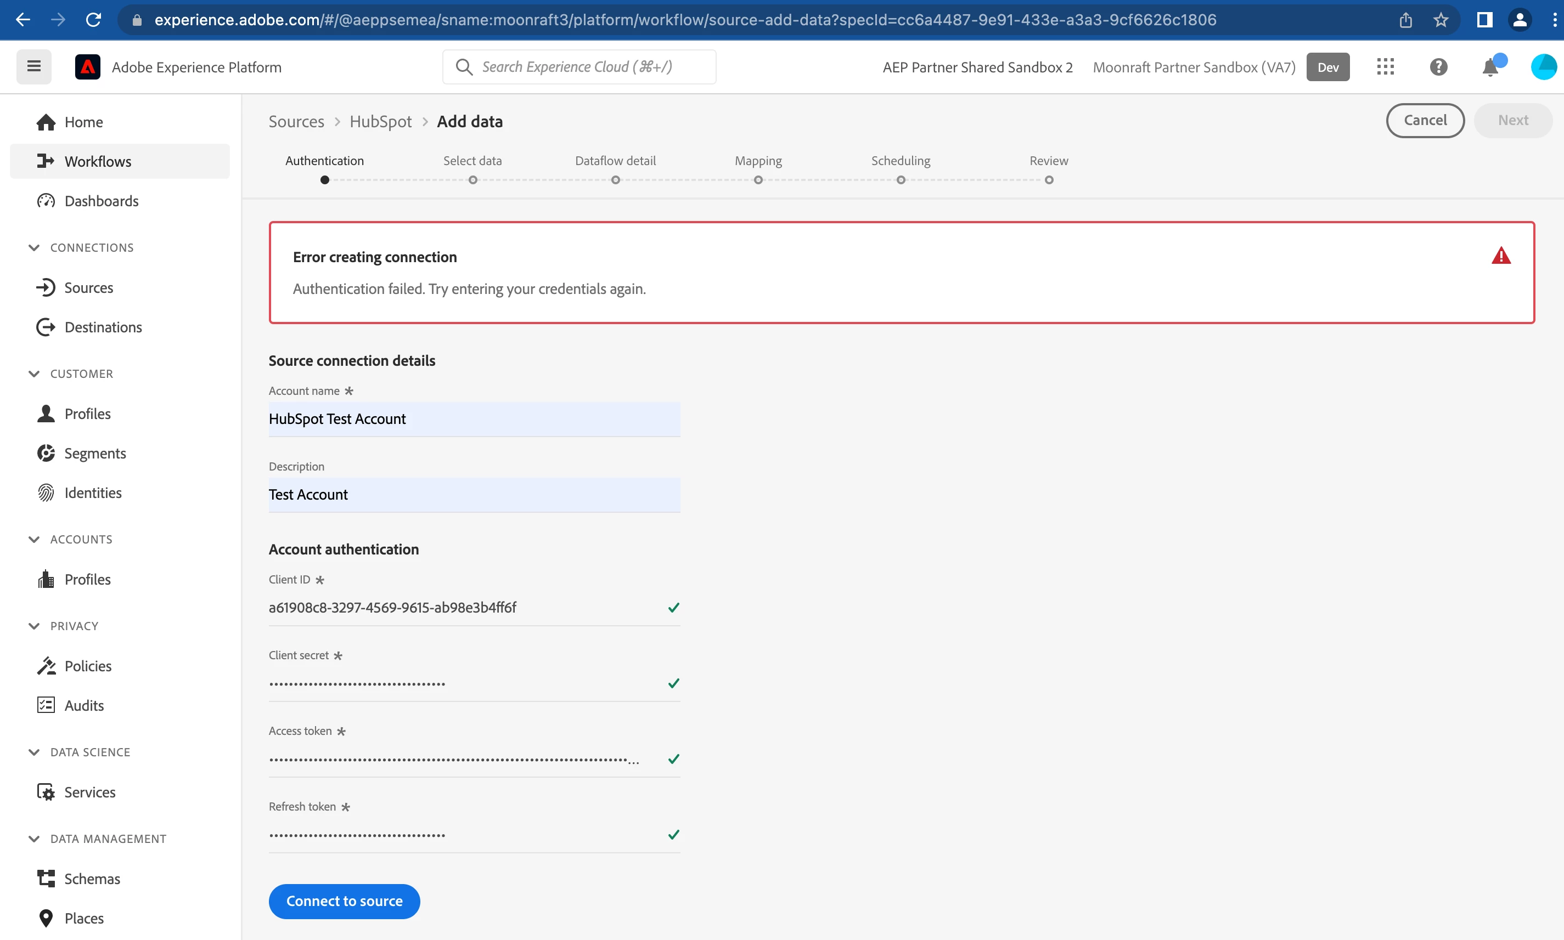The image size is (1564, 940).
Task: Collapse the PRIVACY section
Action: (34, 626)
